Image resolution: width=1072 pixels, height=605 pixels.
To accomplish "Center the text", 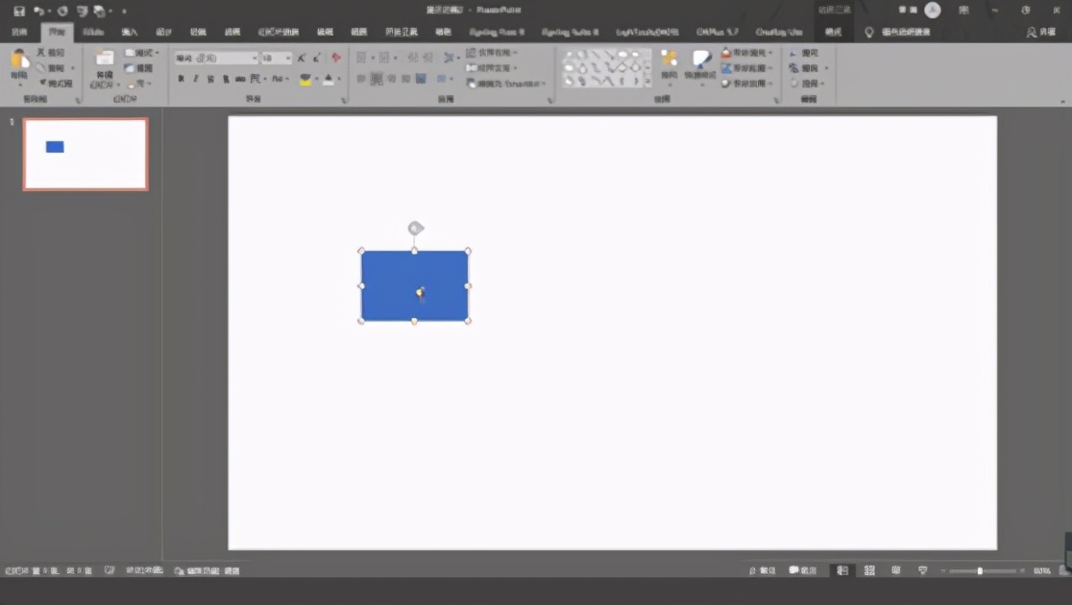I will (x=377, y=80).
